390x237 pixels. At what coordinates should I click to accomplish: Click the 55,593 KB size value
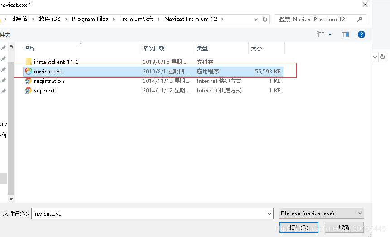point(268,72)
